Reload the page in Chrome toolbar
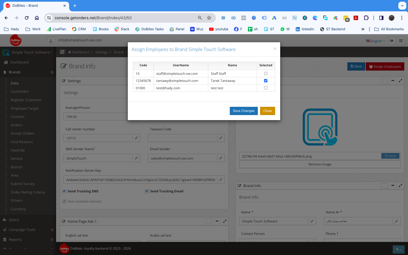The width and height of the screenshot is (408, 255). pos(27,18)
